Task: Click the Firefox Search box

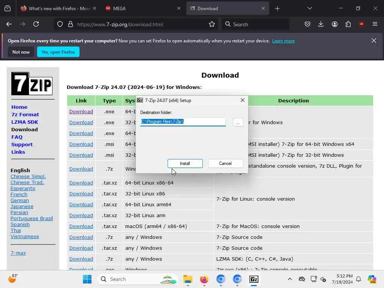Action: pyautogui.click(x=256, y=24)
